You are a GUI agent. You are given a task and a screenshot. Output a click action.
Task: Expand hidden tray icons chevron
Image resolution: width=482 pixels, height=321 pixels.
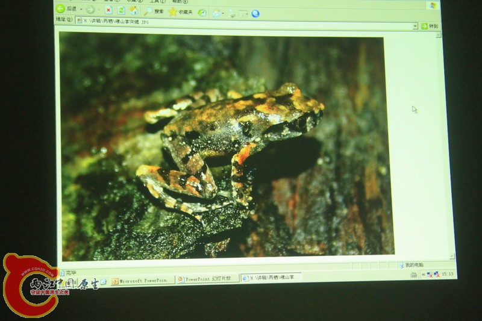pos(424,275)
